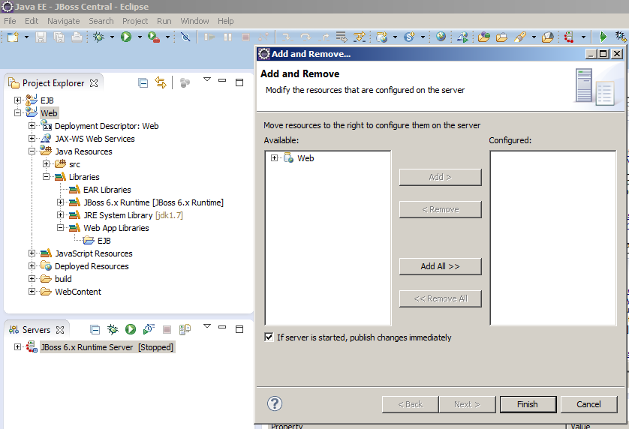Open the Run configurations dropdown arrow
Viewport: 629px width, 429px height.
point(140,37)
